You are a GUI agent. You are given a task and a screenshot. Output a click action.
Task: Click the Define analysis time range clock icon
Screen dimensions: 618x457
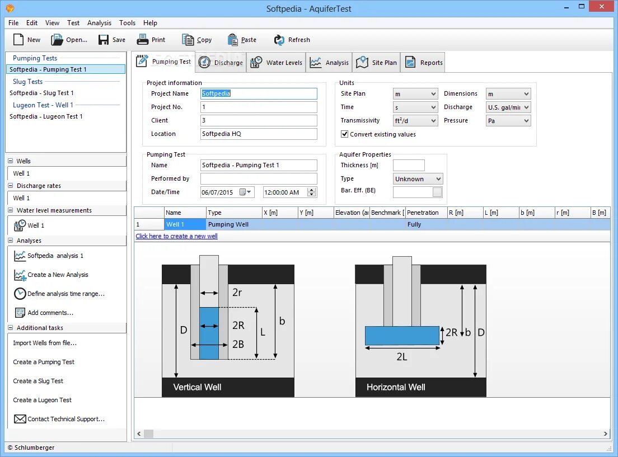20,294
